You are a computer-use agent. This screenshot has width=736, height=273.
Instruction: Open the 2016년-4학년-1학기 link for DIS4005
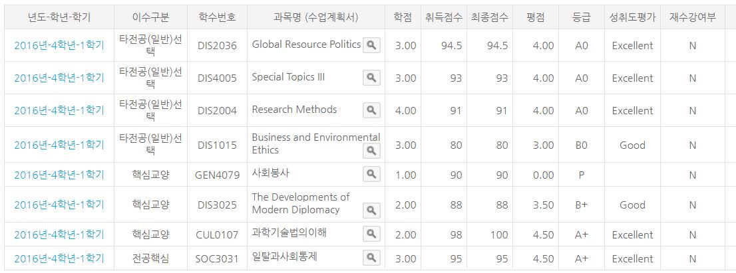(x=59, y=78)
